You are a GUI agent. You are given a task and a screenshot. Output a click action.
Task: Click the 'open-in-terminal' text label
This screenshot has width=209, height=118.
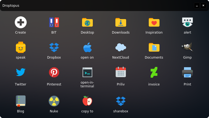(87, 84)
